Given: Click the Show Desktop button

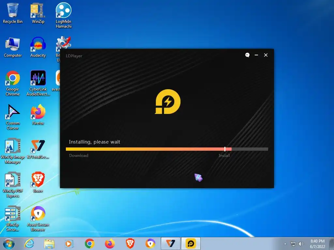Looking at the screenshot, I should (x=332, y=243).
